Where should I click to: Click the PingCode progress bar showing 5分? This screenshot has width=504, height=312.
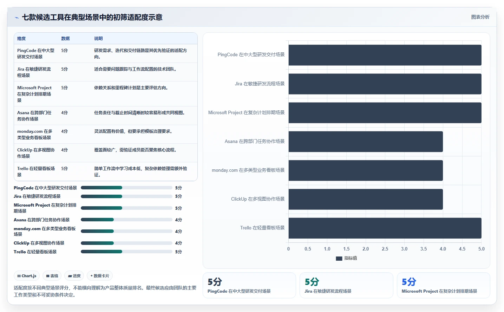[126, 188]
